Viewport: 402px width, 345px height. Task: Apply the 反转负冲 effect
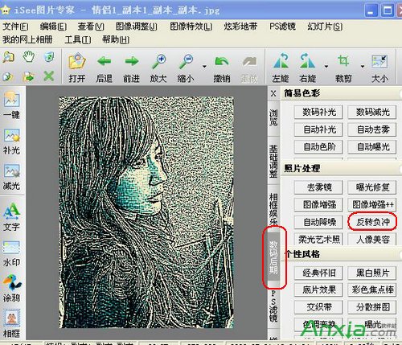(x=372, y=222)
